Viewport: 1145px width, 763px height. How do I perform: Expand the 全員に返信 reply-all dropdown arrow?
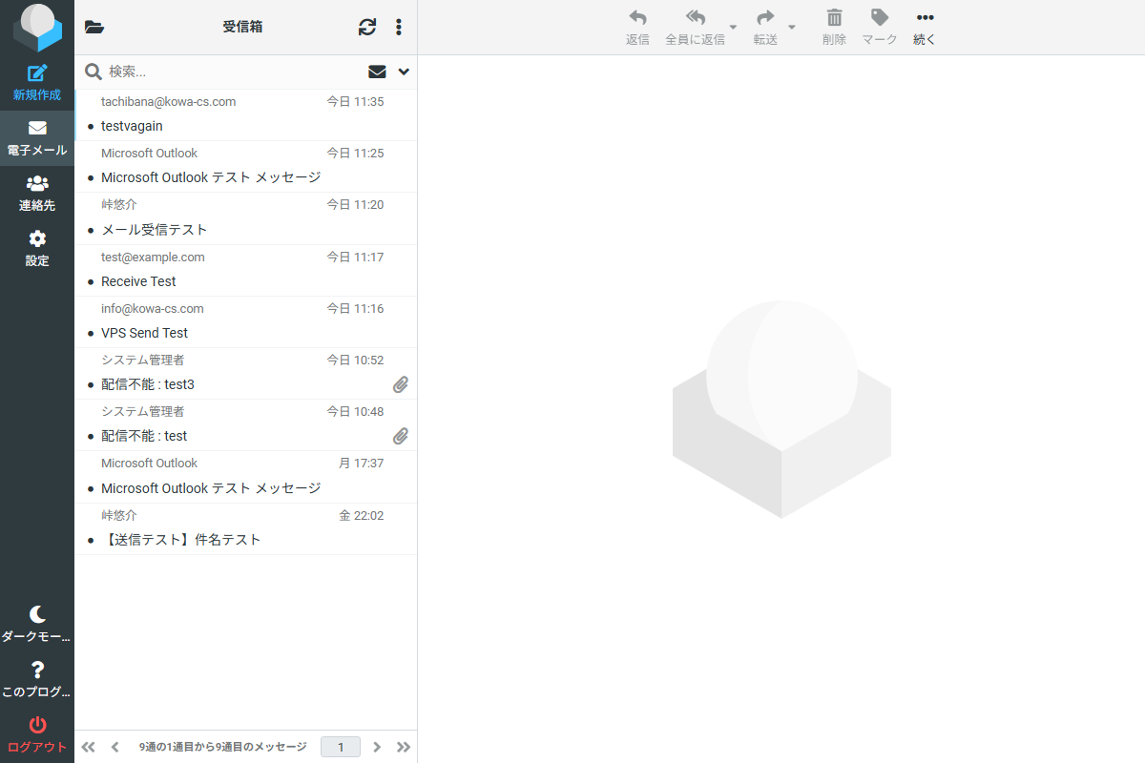tap(733, 27)
